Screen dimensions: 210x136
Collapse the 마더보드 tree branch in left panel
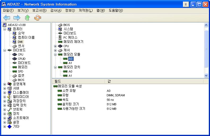point(5,50)
